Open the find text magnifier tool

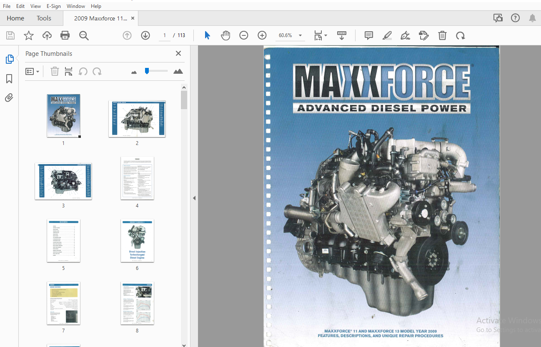[84, 35]
